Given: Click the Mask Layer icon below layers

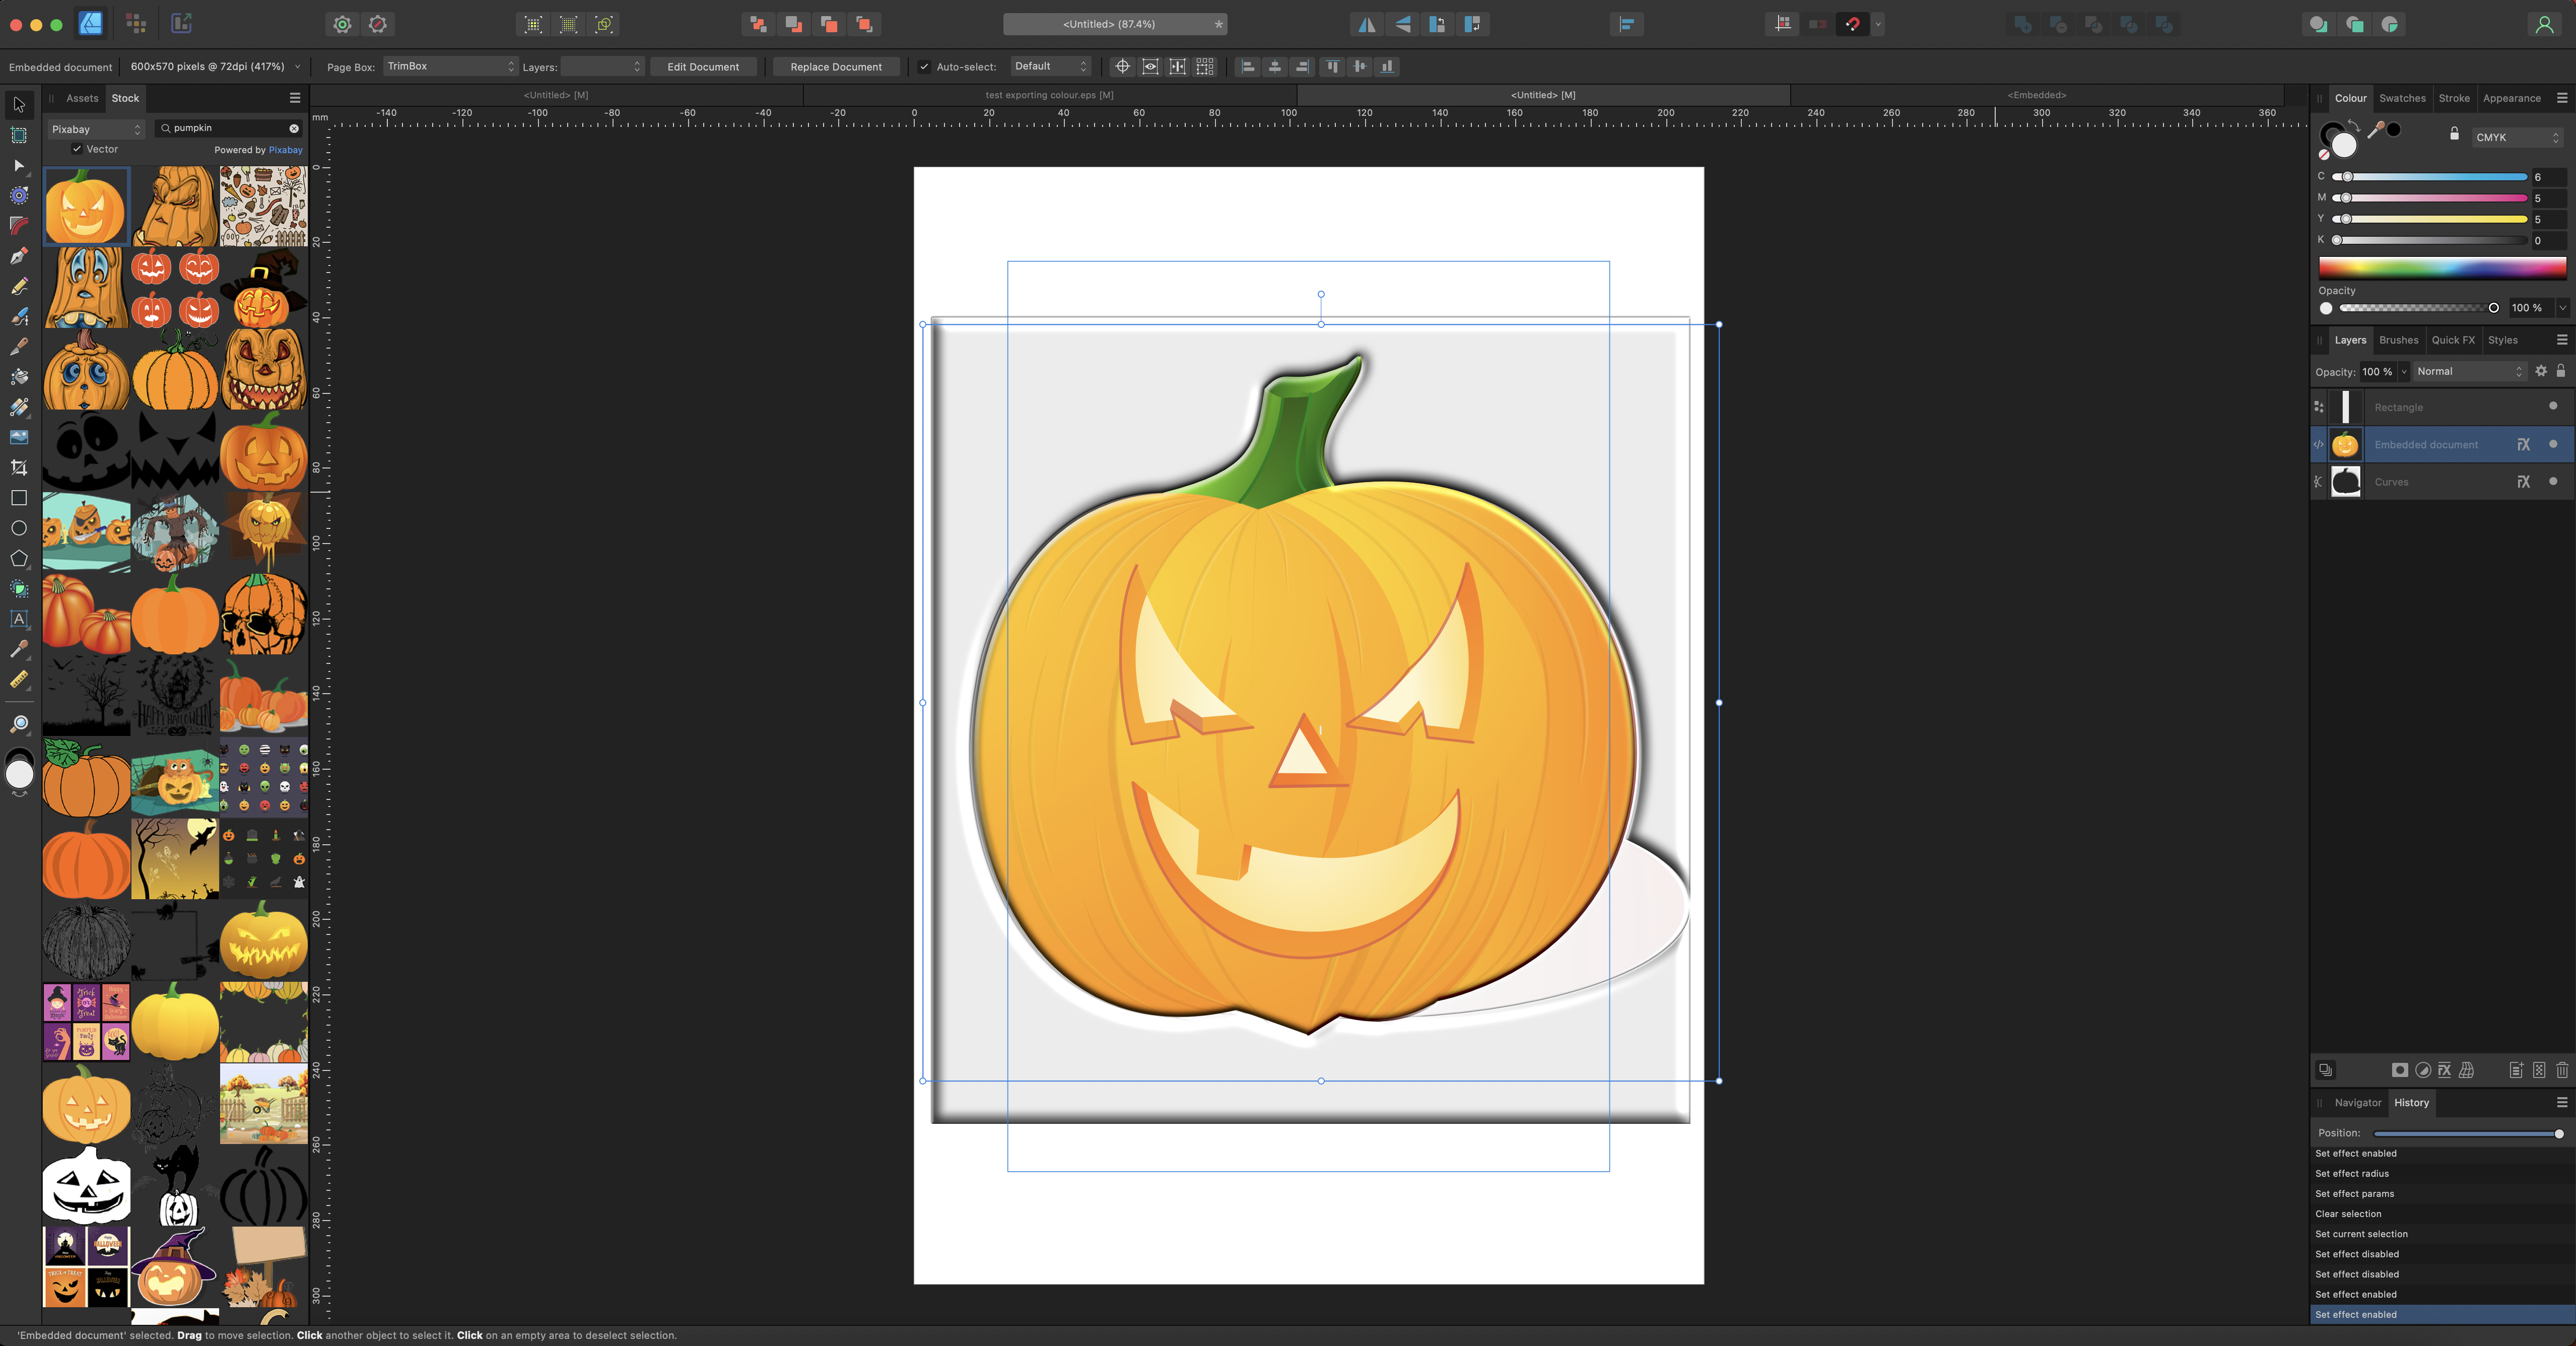Looking at the screenshot, I should (2399, 1070).
